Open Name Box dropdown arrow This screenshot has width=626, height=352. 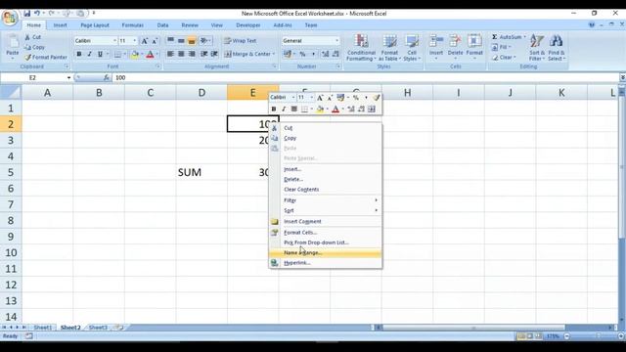coord(68,77)
